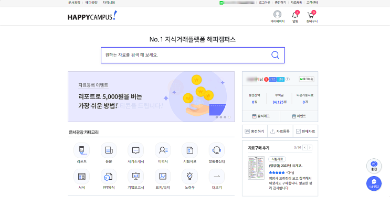Screen dimensions: 390x197
Task: Click the green Naver N account icon
Action: click(221, 3)
